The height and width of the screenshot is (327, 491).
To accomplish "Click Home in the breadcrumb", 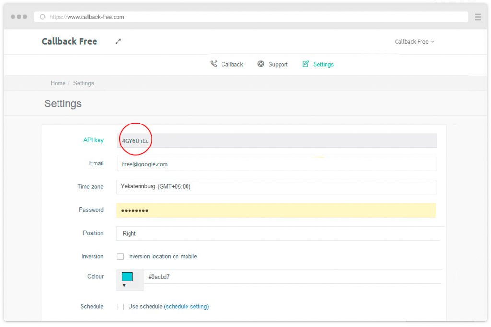I will [58, 83].
